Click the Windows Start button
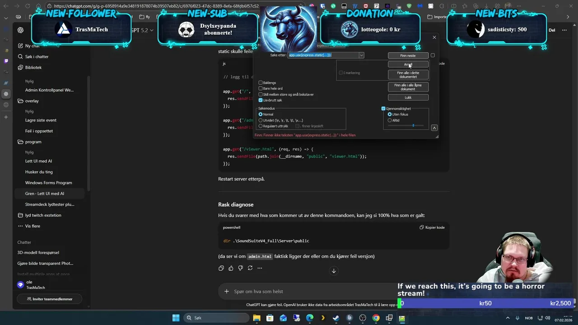Viewport: 578px width, 325px height. [176, 318]
